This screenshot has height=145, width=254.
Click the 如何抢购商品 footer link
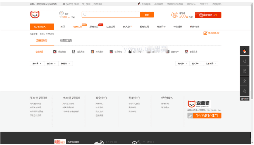click(36, 104)
